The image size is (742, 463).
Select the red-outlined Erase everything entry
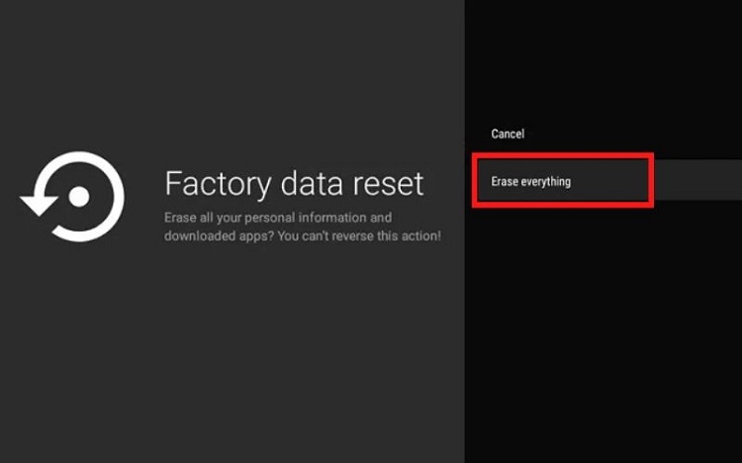[x=561, y=181]
